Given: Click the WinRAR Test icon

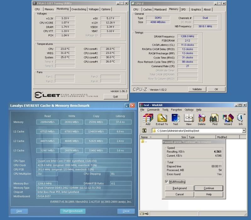Looking at the screenshot, I should (175, 119).
